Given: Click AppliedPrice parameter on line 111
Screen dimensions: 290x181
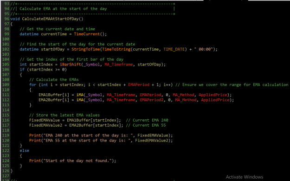Looking at the screenshot, I should tap(213, 95).
